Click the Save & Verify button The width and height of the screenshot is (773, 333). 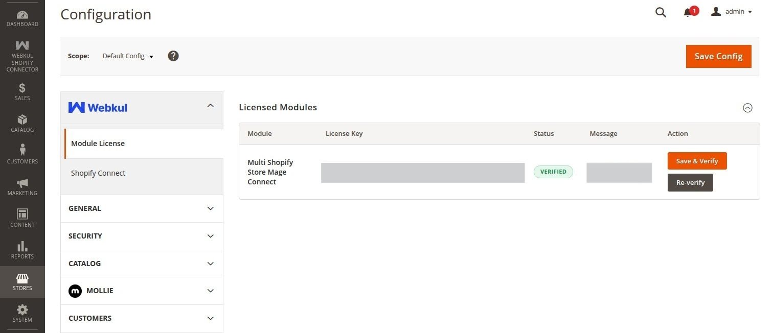click(x=697, y=161)
